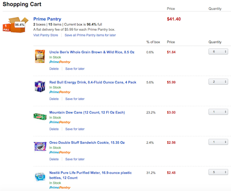Screen dimensions: 231x191
Task: Delete Uncle Ben's rice from cart
Action: pyautogui.click(x=54, y=69)
